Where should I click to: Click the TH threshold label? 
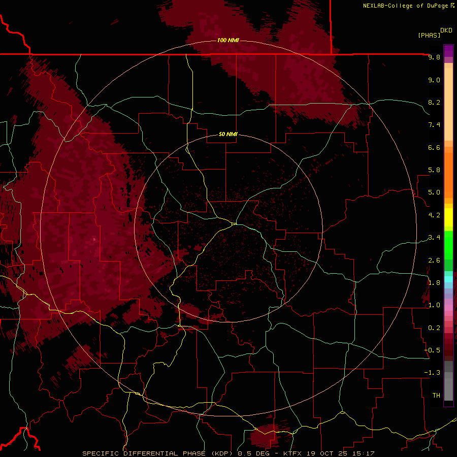click(x=436, y=396)
